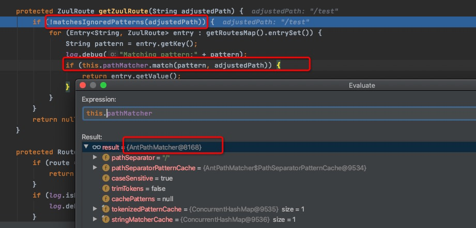Click the stringMatcherCache field icon
The height and width of the screenshot is (228, 476).
pos(106,220)
